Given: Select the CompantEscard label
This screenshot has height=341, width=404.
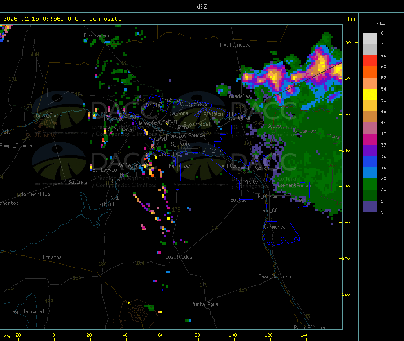Looking at the screenshot, I should pos(295,185).
